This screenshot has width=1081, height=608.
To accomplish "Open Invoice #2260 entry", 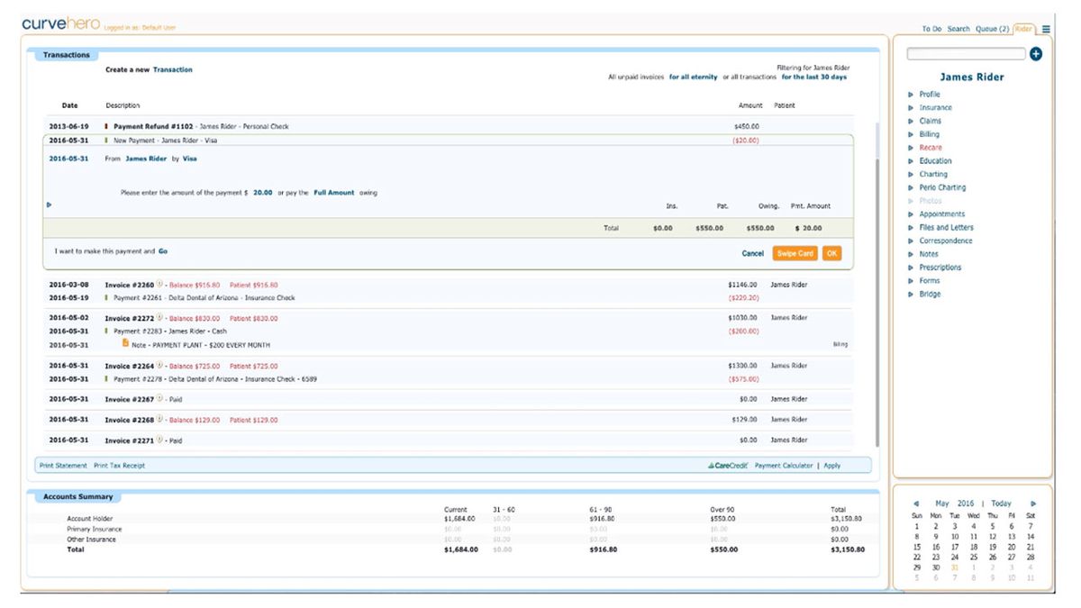I will 130,285.
